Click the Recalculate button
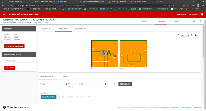This screenshot has height=111, width=206. (125, 84)
